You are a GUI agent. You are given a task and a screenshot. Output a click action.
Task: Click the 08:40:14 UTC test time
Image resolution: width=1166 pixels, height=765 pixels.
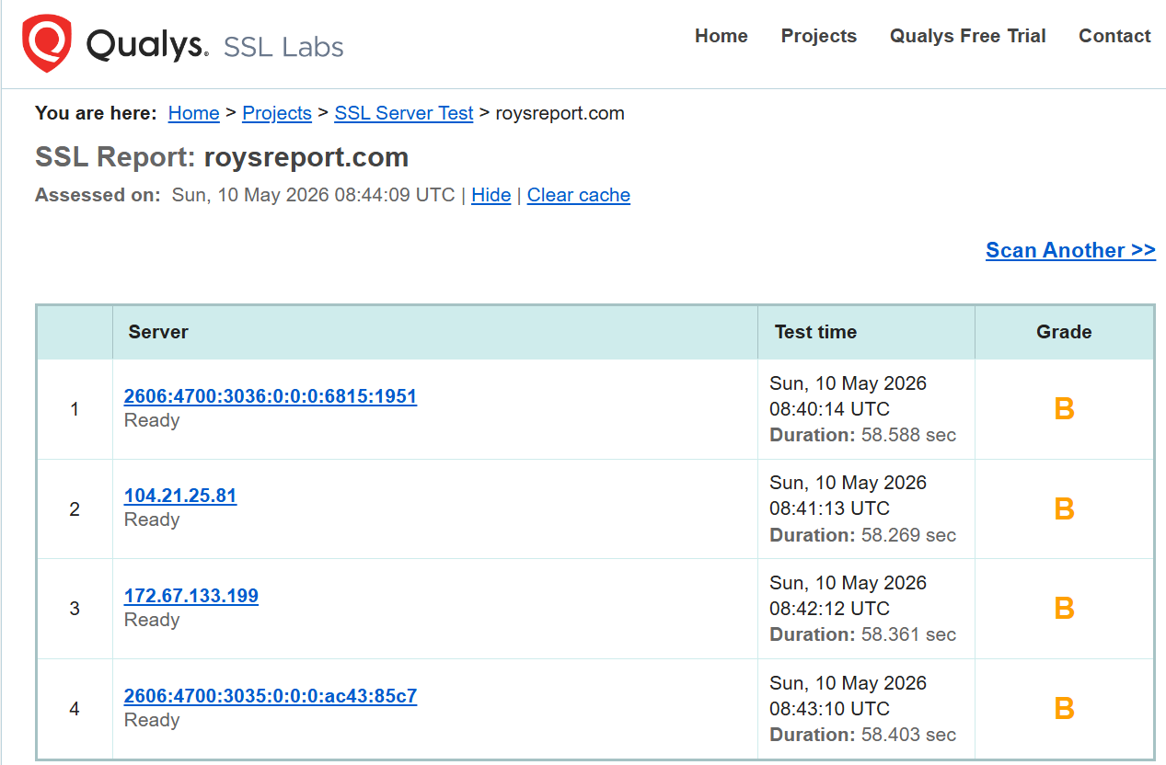(829, 409)
